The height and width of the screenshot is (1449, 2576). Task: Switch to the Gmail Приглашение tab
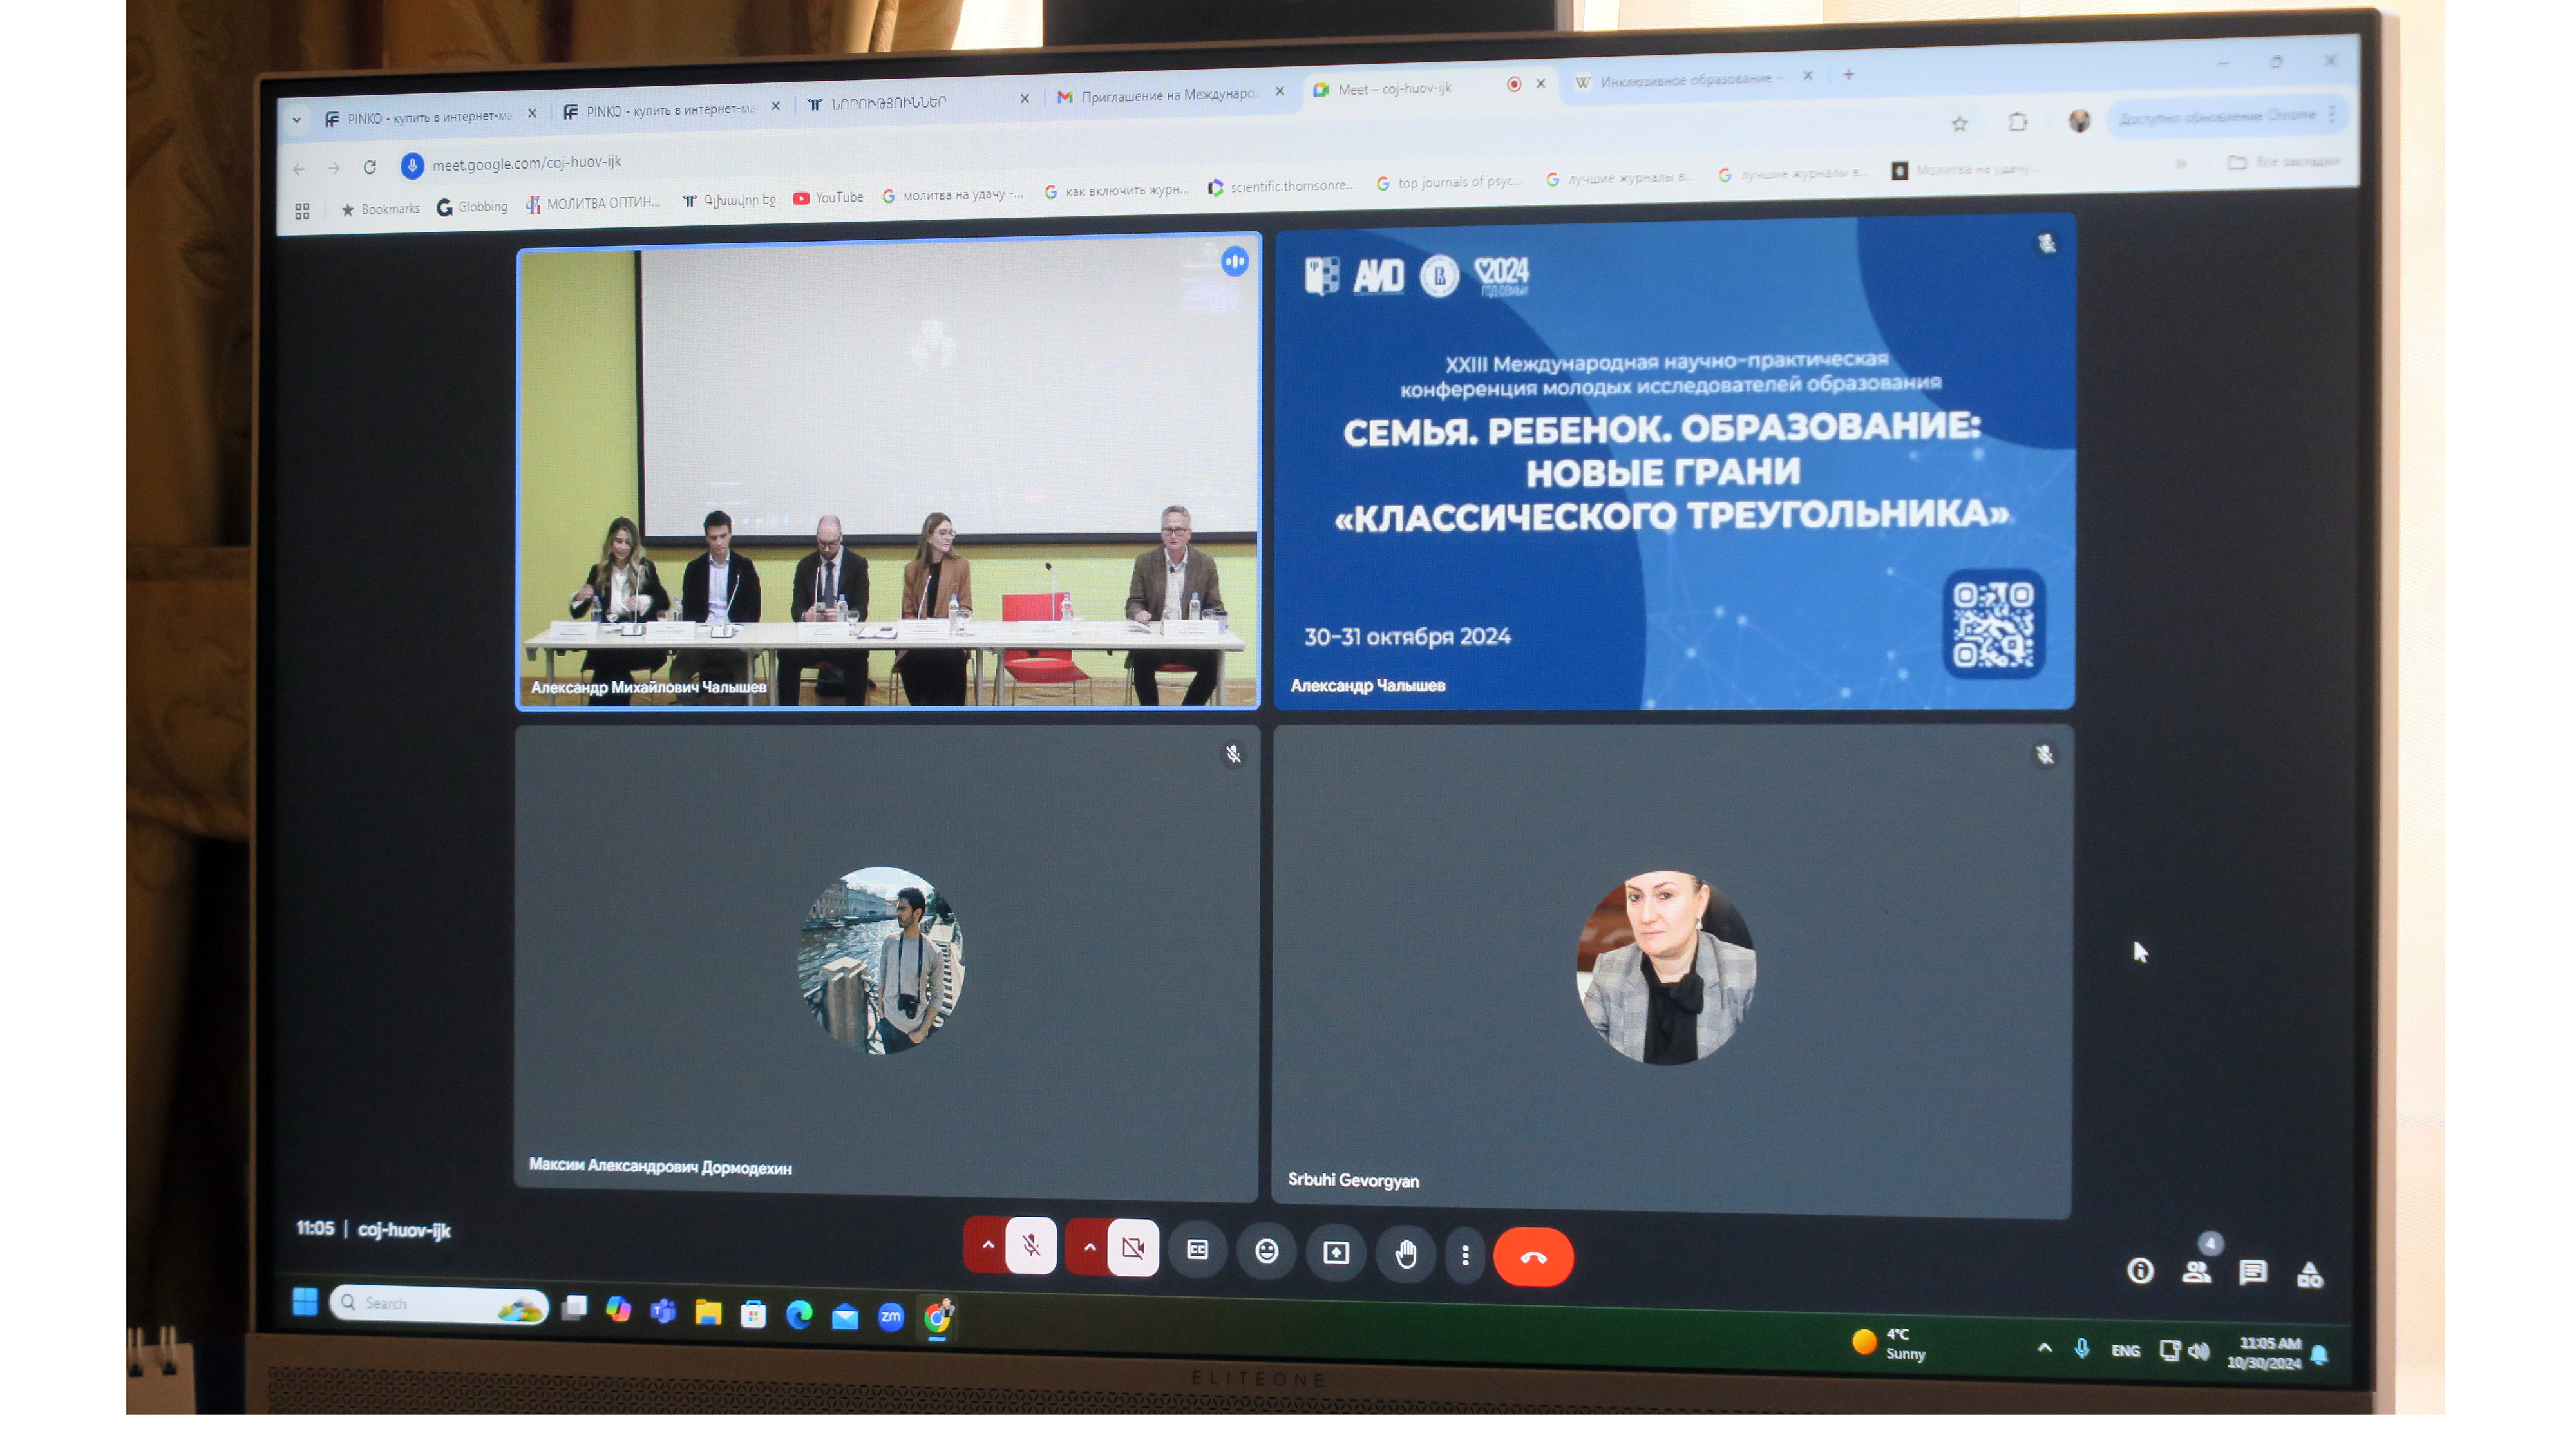(1166, 95)
